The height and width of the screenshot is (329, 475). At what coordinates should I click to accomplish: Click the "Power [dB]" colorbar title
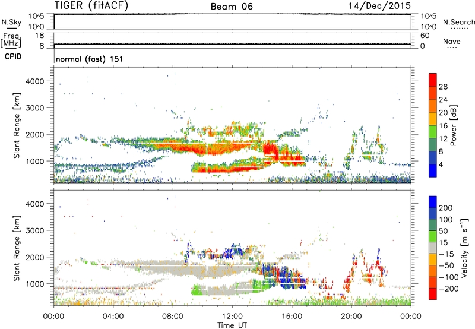[453, 125]
